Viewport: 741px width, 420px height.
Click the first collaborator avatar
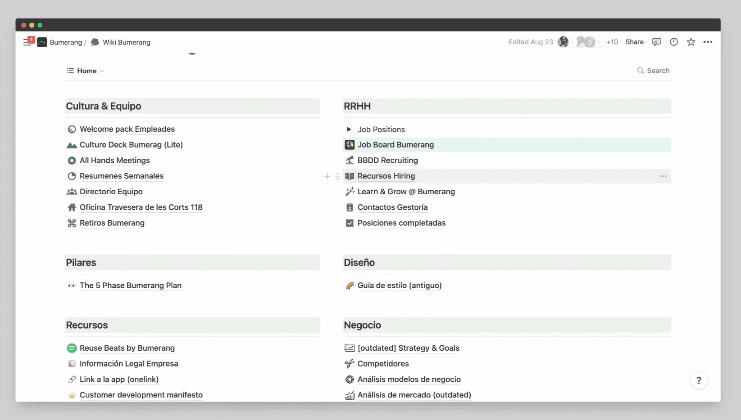click(563, 42)
